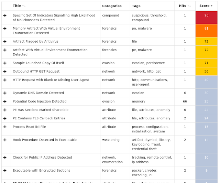
Task: Click plus icon beside Potential Code Injection Detected
Action: (5, 101)
